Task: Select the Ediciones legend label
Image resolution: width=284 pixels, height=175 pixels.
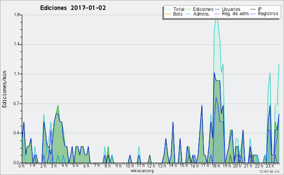Action: tap(203, 9)
